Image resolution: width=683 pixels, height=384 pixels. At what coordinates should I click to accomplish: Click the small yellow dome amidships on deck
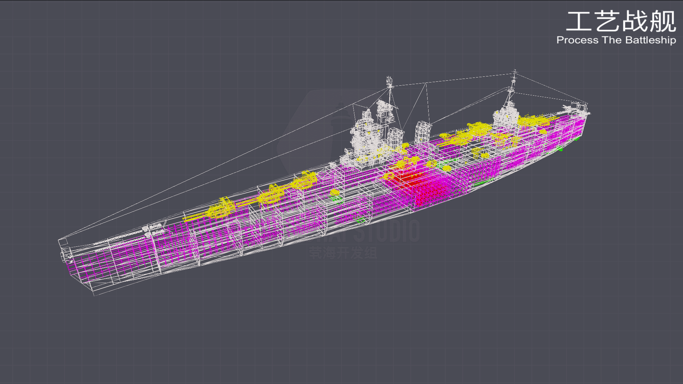coord(334,193)
